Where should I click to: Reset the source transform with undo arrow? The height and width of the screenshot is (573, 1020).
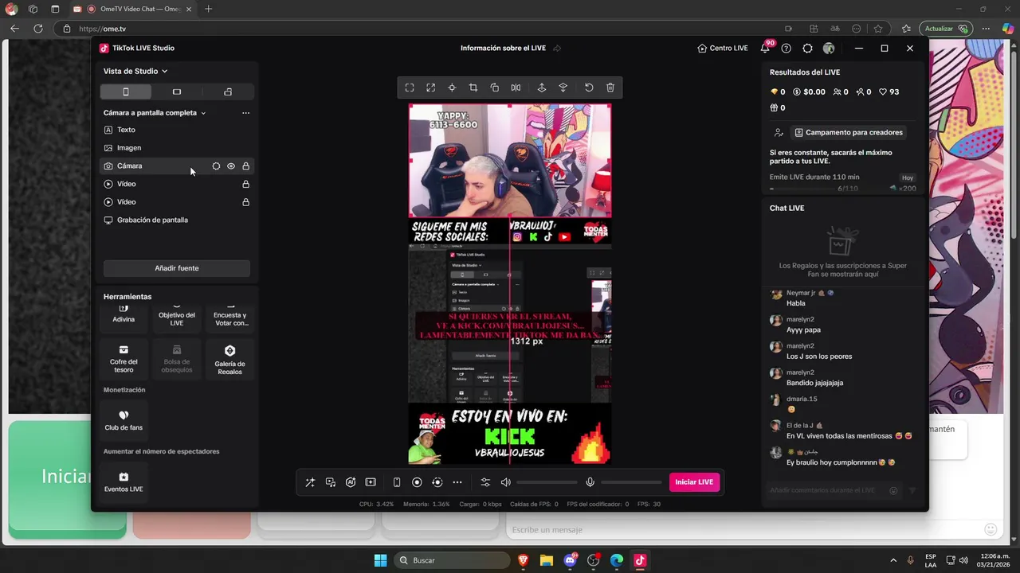point(589,88)
